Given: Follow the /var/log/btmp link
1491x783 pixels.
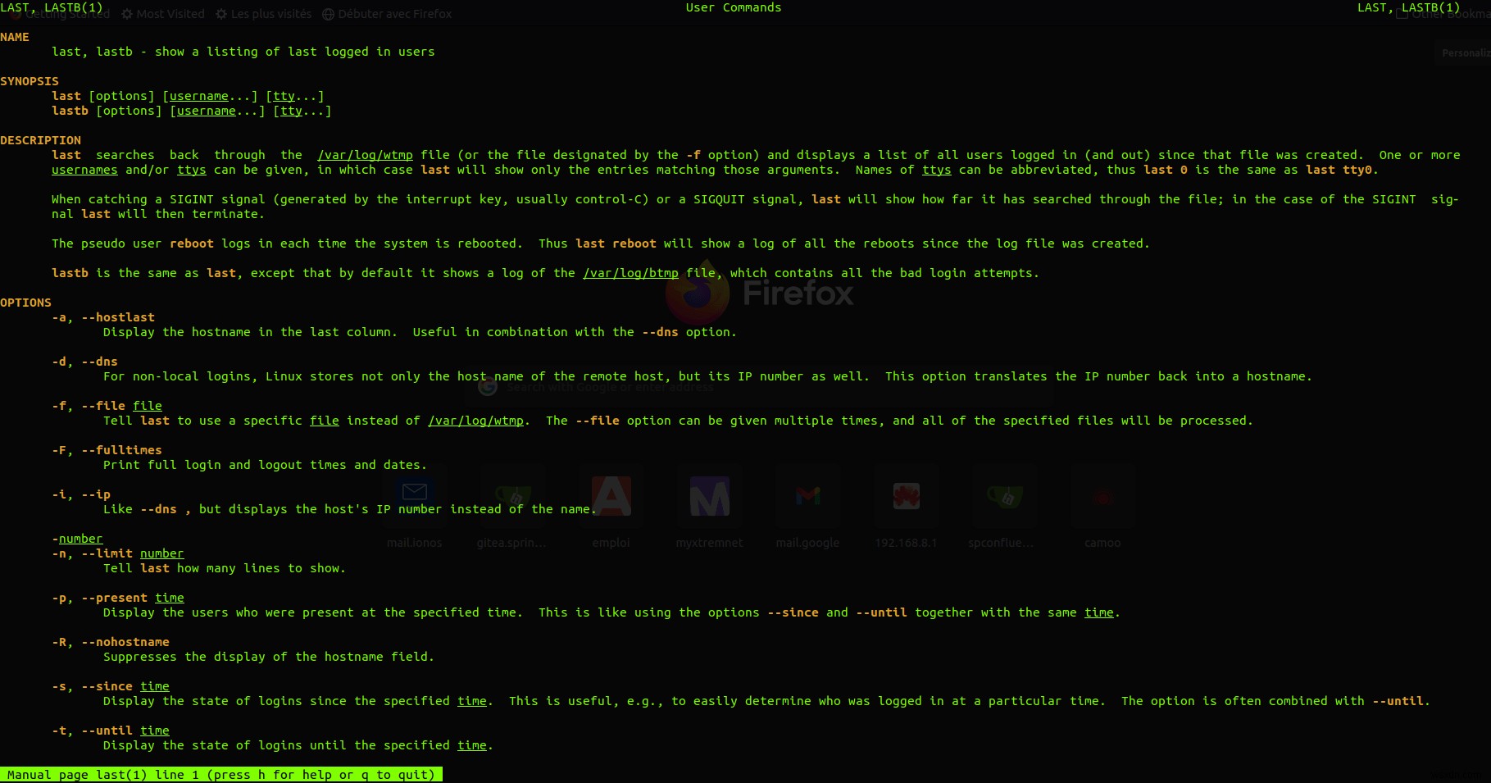Looking at the screenshot, I should 630,273.
